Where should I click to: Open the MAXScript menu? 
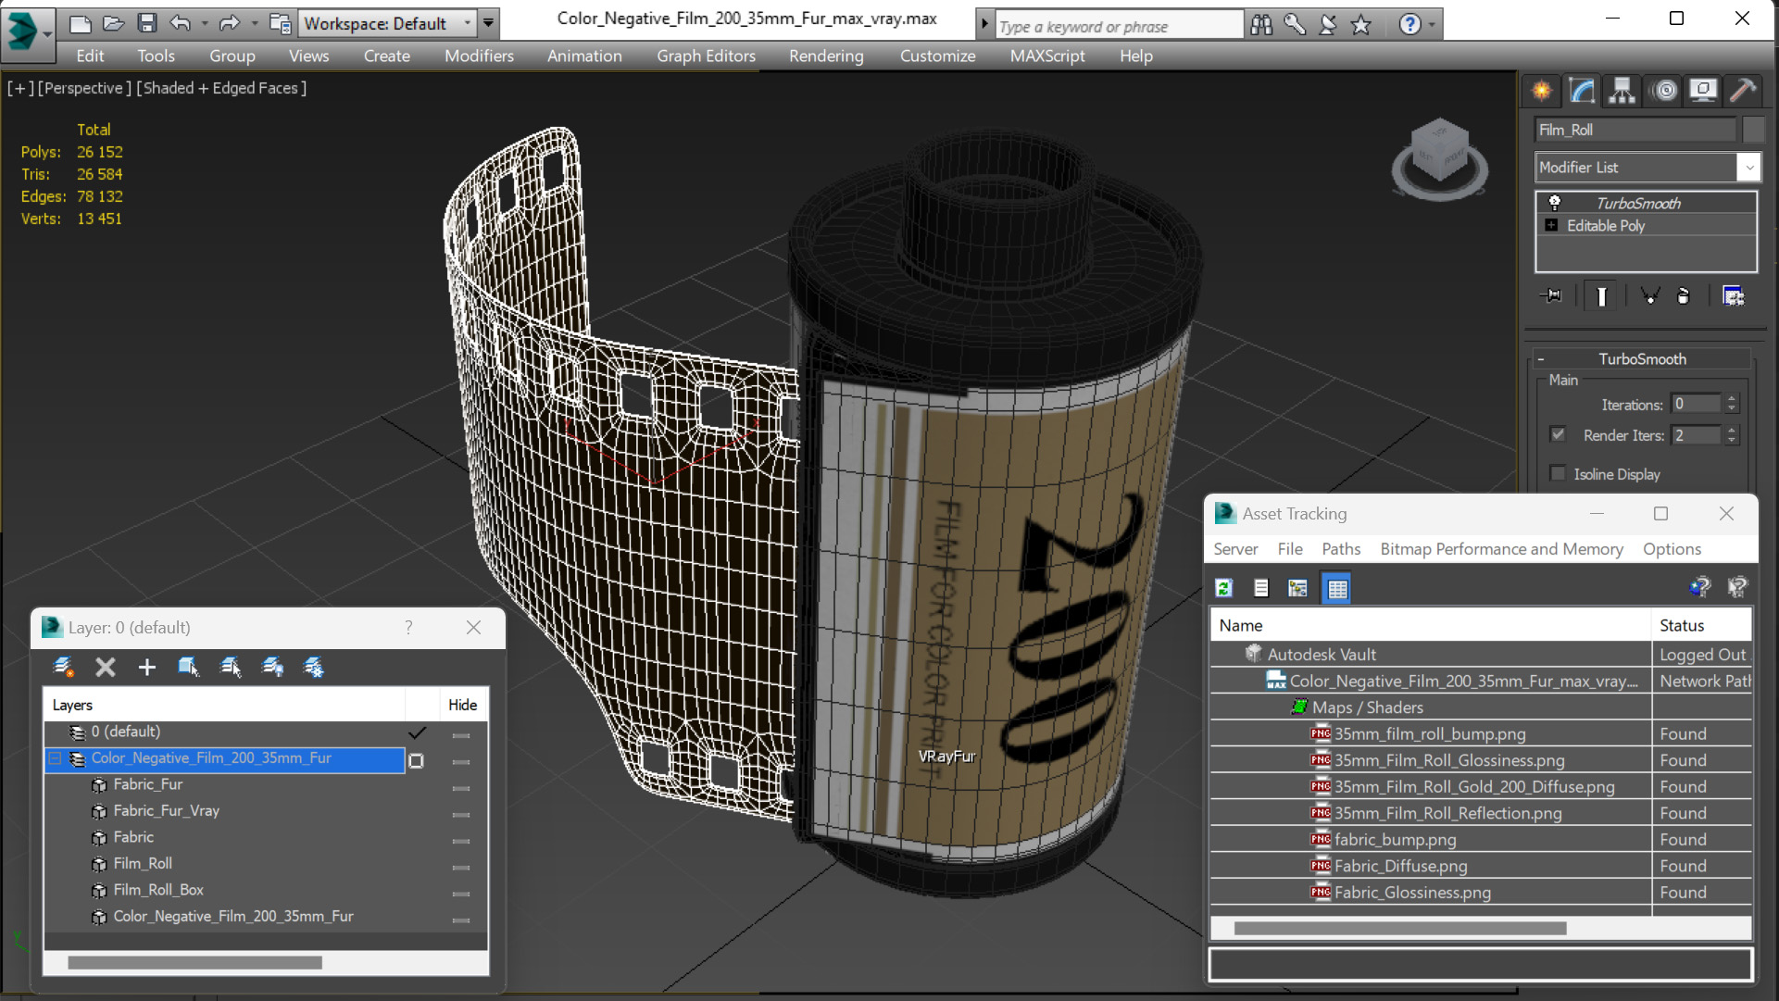[x=1047, y=56]
